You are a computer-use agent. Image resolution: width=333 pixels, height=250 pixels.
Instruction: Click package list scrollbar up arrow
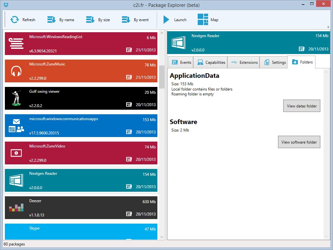click(162, 33)
